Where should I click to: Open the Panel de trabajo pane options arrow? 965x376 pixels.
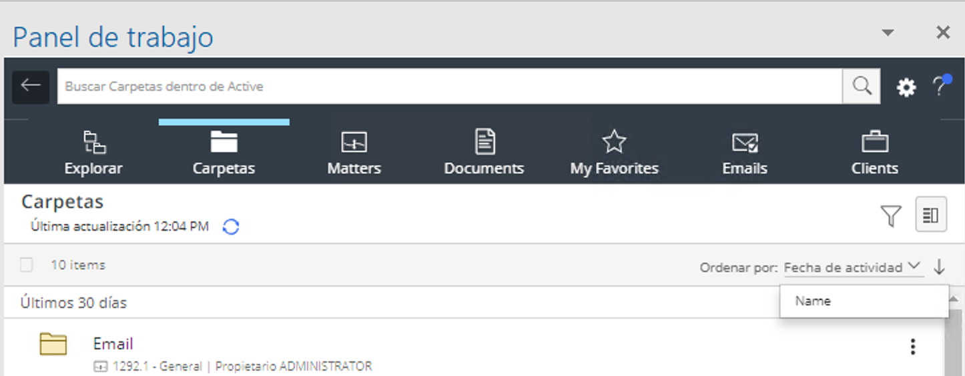point(887,33)
